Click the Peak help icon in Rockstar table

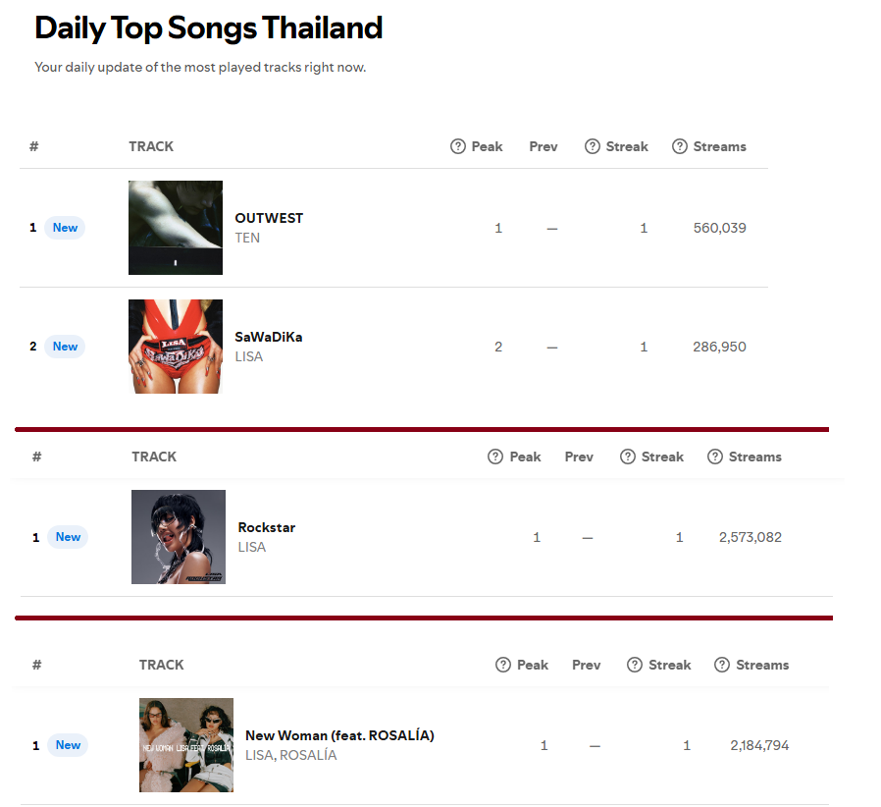tap(495, 457)
